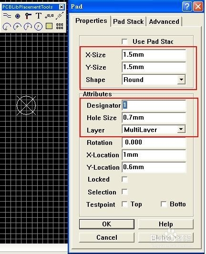The width and height of the screenshot is (206, 254).
Task: Click the Help button
Action: pos(165,224)
